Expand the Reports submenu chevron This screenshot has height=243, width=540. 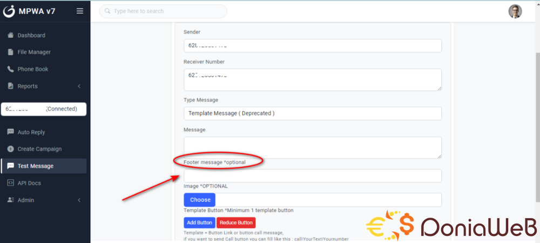[79, 86]
